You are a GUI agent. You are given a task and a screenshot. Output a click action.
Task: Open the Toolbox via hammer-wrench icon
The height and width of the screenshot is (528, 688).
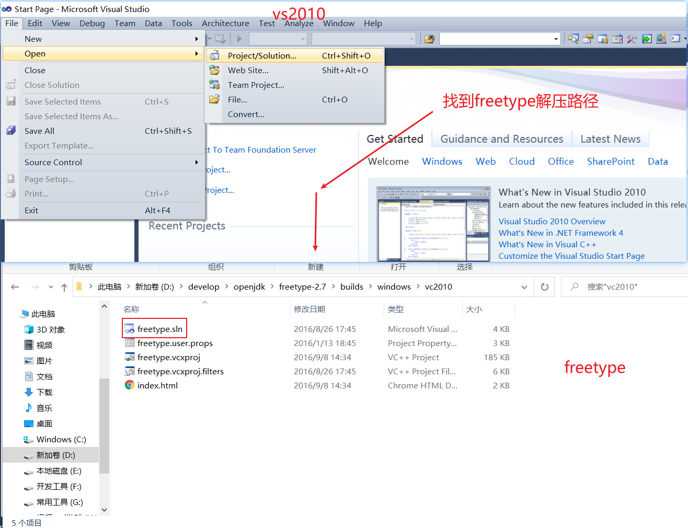click(x=632, y=39)
